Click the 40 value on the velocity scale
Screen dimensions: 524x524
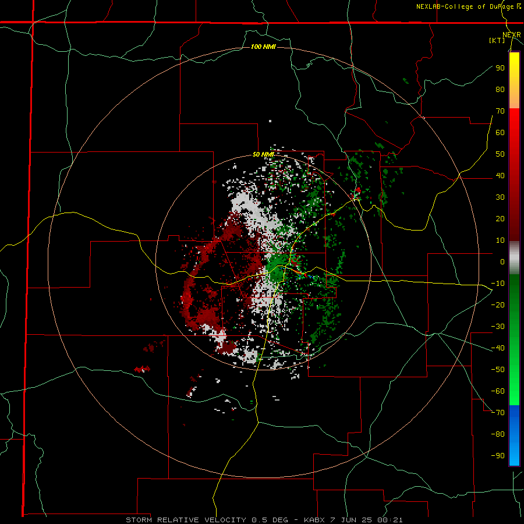(500, 175)
